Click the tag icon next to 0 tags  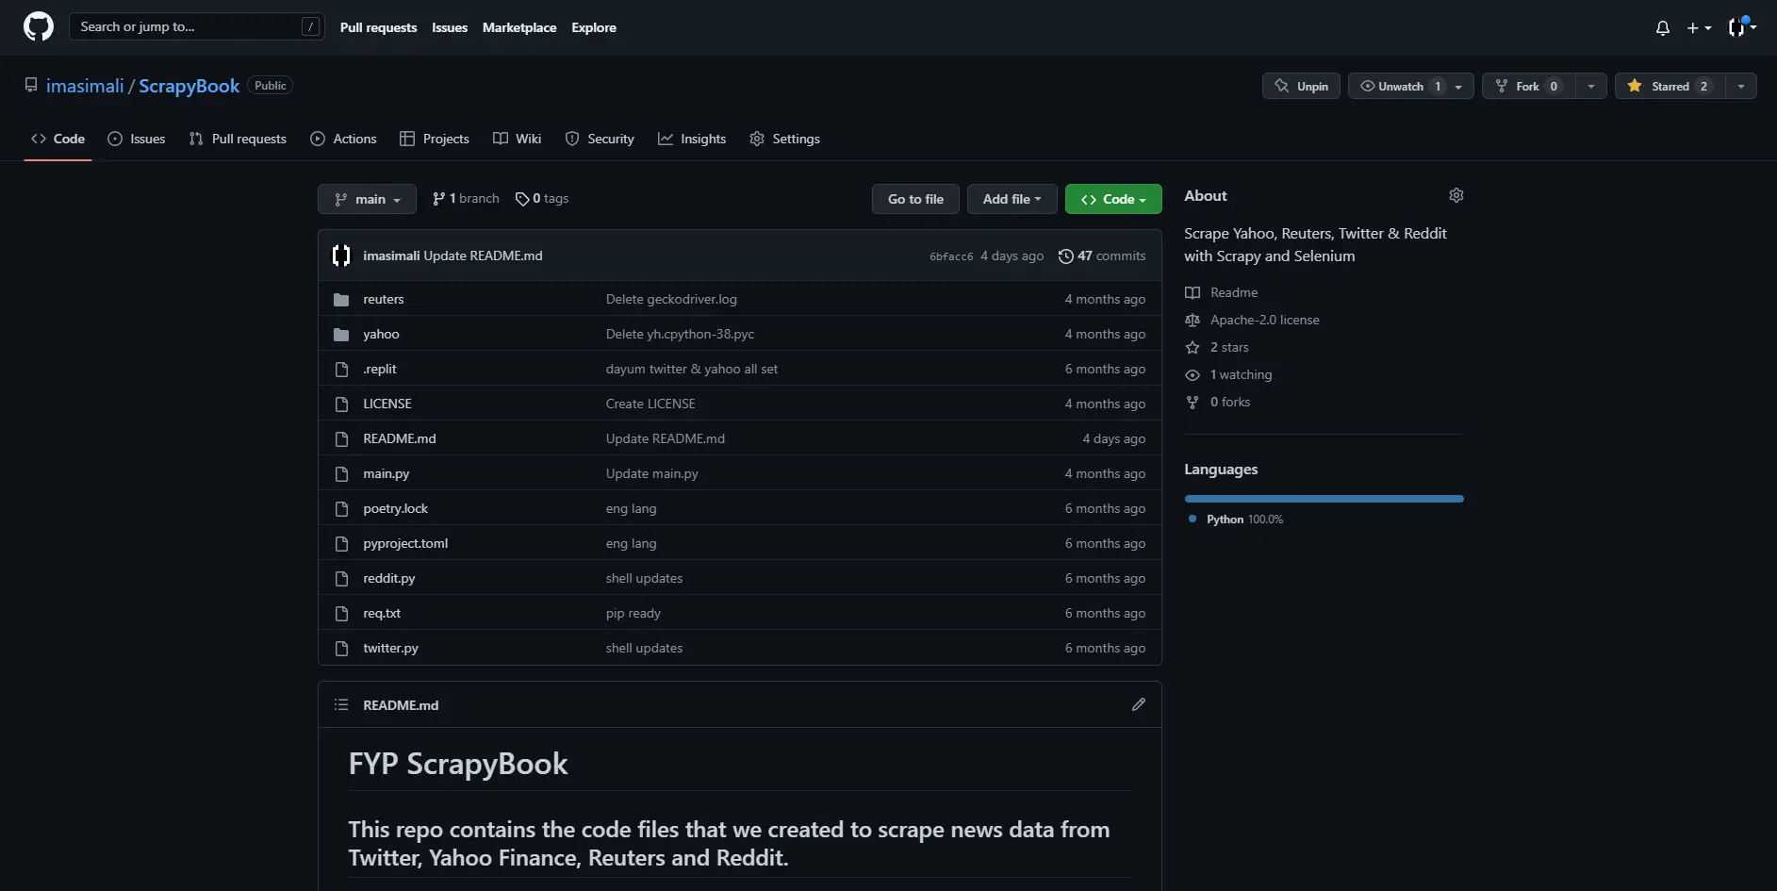[522, 199]
